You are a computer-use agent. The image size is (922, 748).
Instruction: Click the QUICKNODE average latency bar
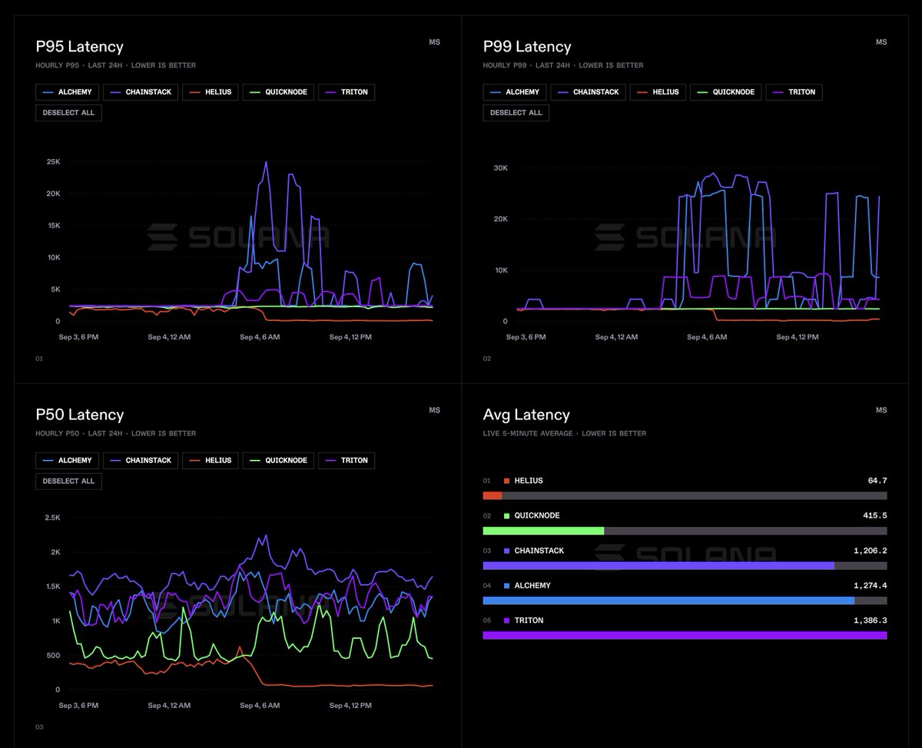pyautogui.click(x=685, y=531)
